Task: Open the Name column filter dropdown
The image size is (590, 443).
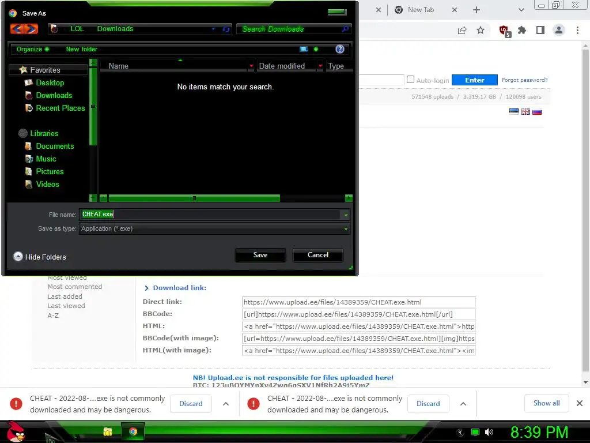Action: pyautogui.click(x=251, y=66)
